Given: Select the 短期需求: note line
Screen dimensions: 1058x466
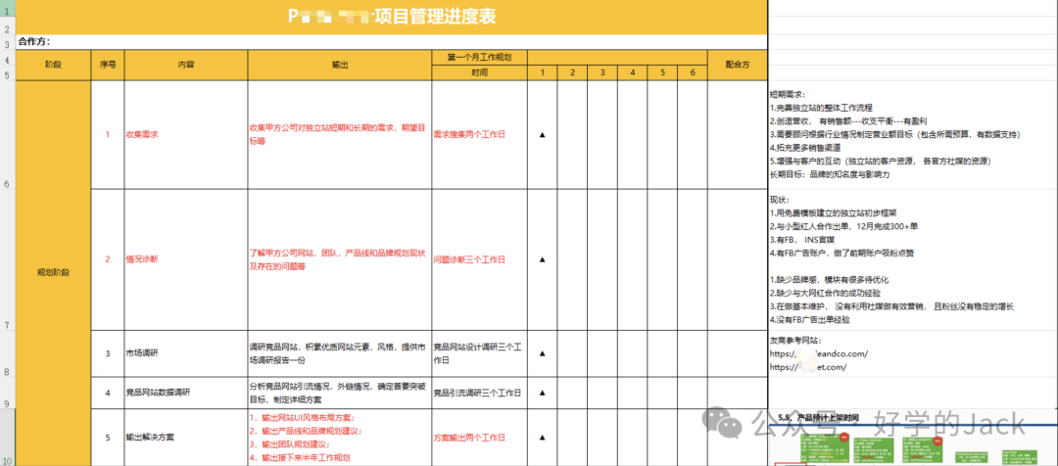Looking at the screenshot, I should (x=787, y=94).
